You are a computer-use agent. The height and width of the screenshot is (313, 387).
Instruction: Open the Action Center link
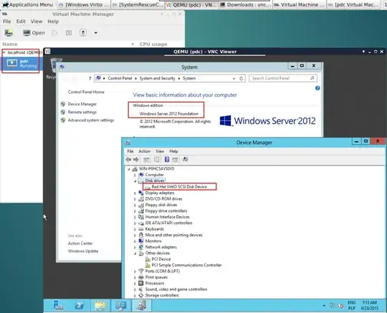coord(80,244)
